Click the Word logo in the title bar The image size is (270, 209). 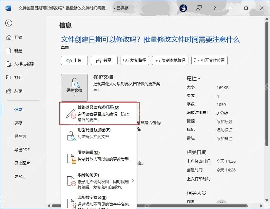click(x=8, y=8)
